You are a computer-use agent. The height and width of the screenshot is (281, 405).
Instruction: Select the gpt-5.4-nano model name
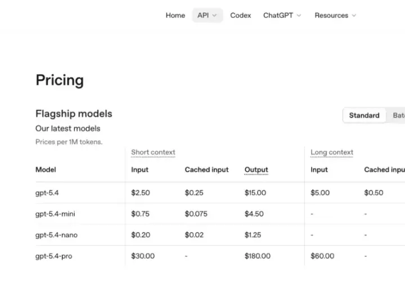click(56, 235)
